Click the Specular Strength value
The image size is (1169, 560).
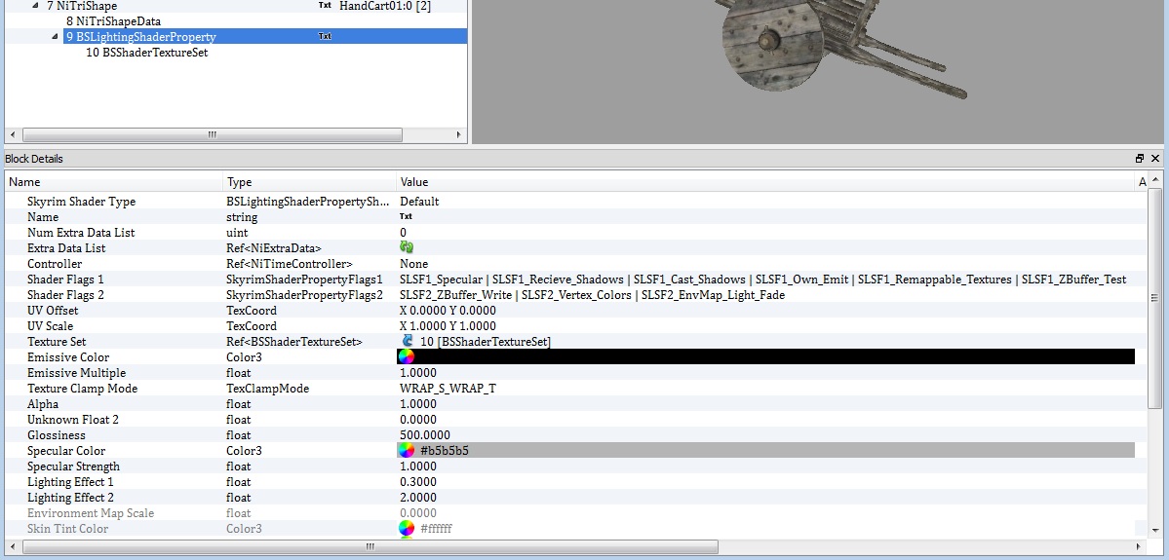[418, 467]
